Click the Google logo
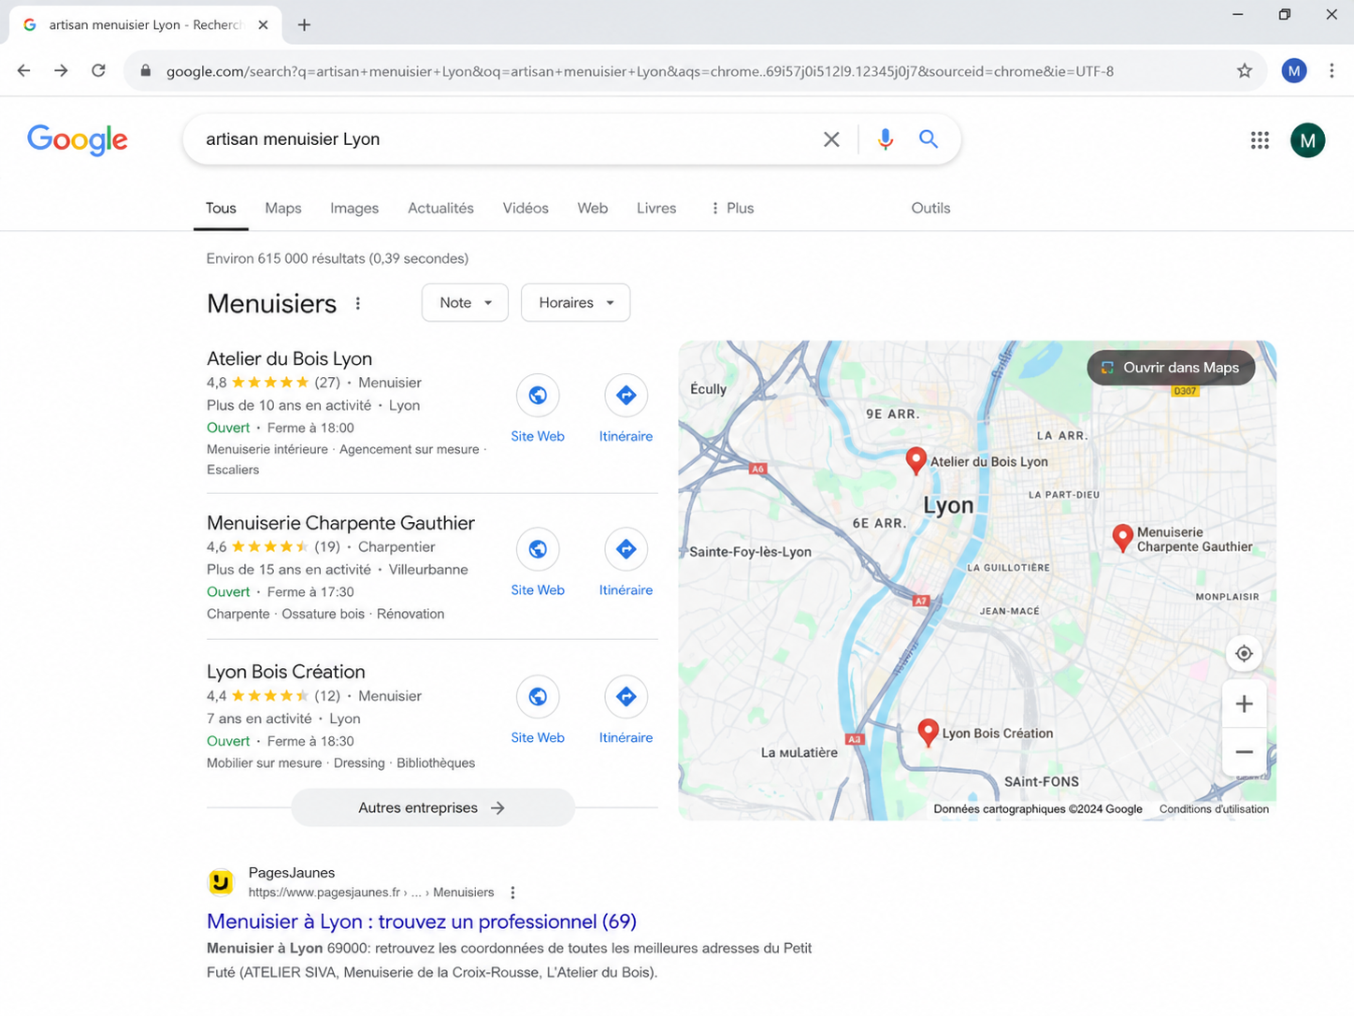This screenshot has height=1016, width=1354. [78, 139]
